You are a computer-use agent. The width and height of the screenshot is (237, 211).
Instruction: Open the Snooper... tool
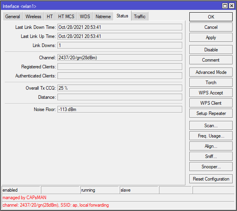pyautogui.click(x=211, y=167)
